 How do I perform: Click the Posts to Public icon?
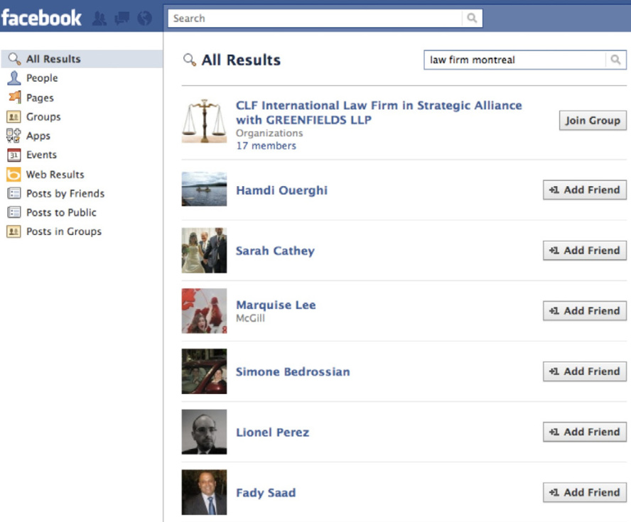14,212
